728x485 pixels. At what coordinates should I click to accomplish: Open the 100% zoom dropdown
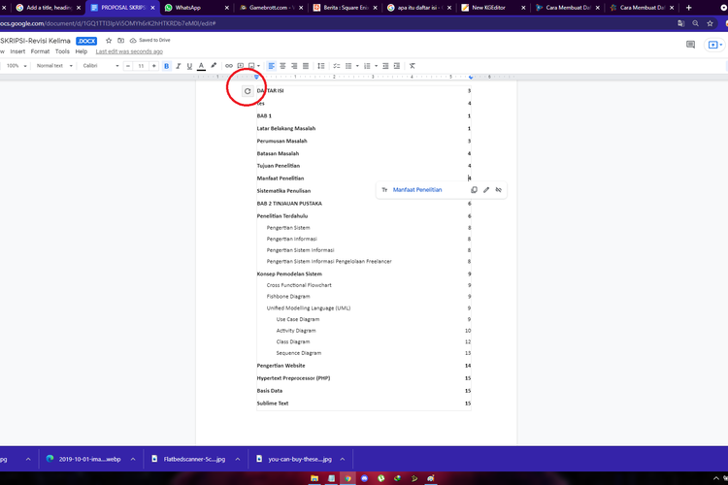pos(16,66)
